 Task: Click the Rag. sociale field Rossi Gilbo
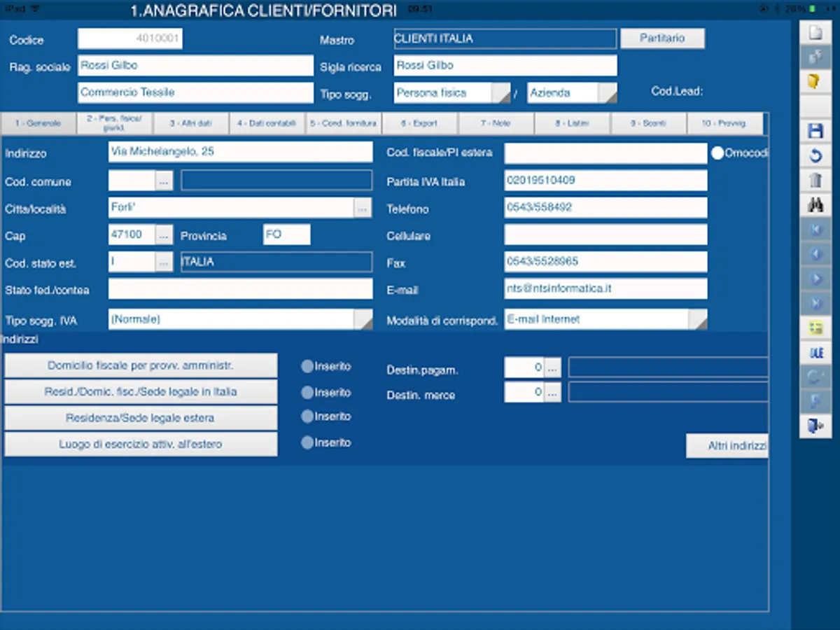[195, 65]
